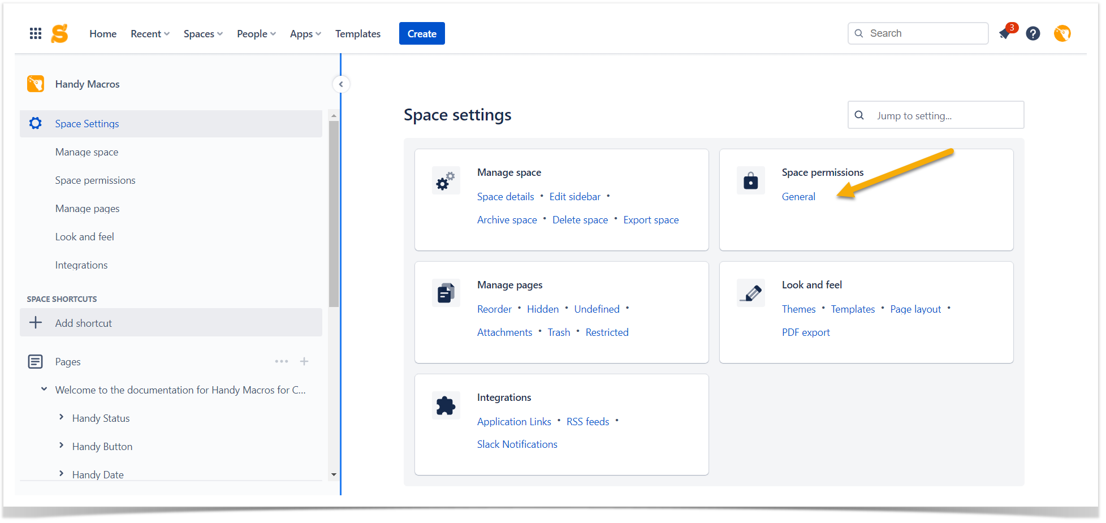This screenshot has width=1106, height=523.
Task: Click the Space permissions lock icon
Action: [x=750, y=180]
